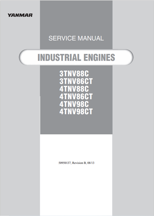Select model name 4TNV86CT
Viewport: 154px width, 216px height.
tap(76, 96)
